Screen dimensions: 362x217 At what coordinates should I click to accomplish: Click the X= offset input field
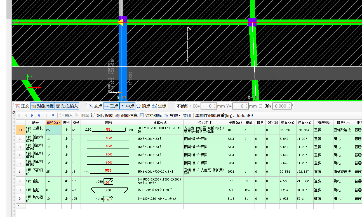pos(207,106)
